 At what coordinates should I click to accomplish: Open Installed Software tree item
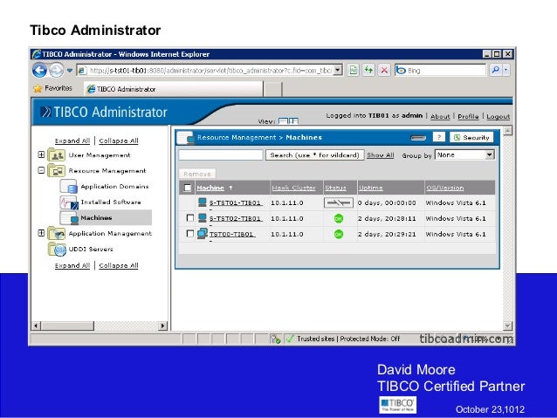(x=111, y=202)
